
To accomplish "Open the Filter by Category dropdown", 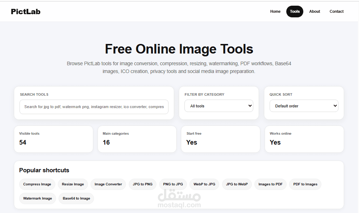I will (x=219, y=106).
